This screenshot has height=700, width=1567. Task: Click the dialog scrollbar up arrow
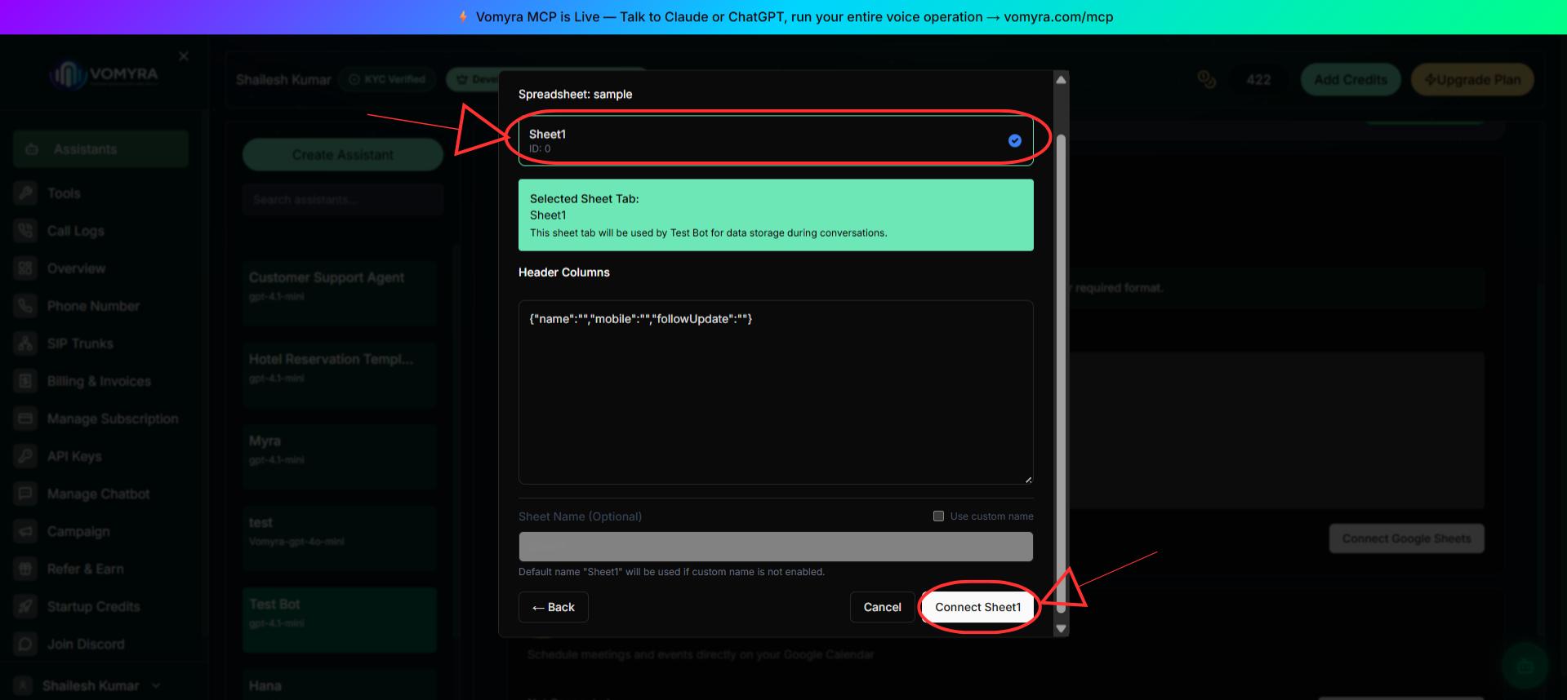1061,80
